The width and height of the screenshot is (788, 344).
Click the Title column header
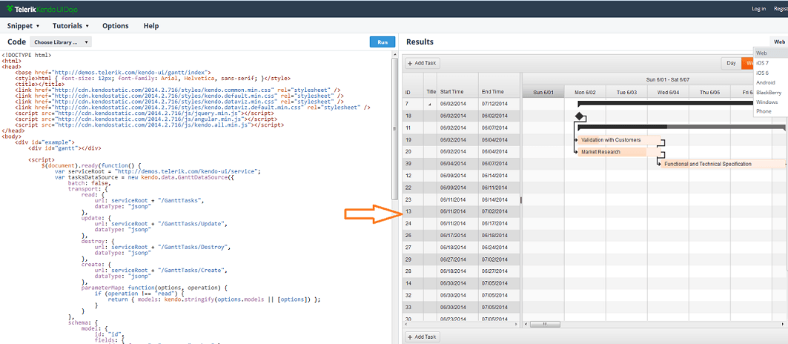pos(431,92)
